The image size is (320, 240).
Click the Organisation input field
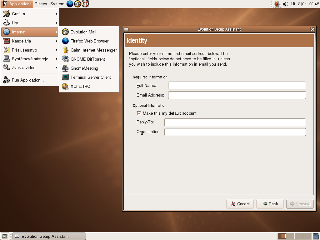(235, 132)
